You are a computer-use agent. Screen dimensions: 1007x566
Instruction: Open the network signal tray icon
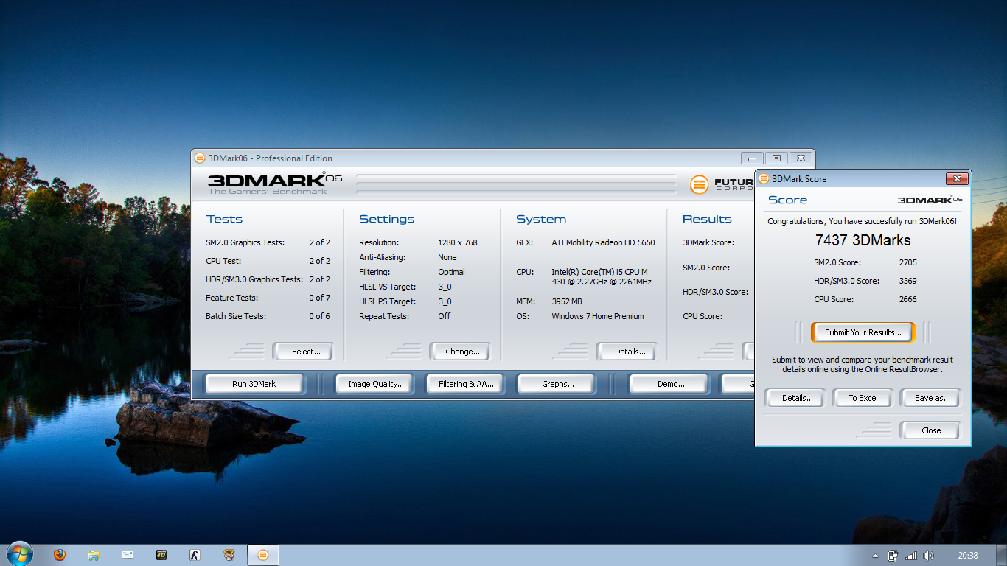point(911,555)
